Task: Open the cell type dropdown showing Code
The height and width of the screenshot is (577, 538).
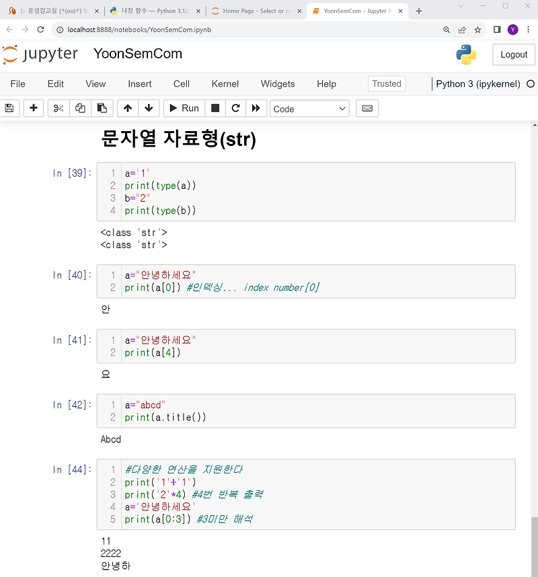Action: [309, 108]
